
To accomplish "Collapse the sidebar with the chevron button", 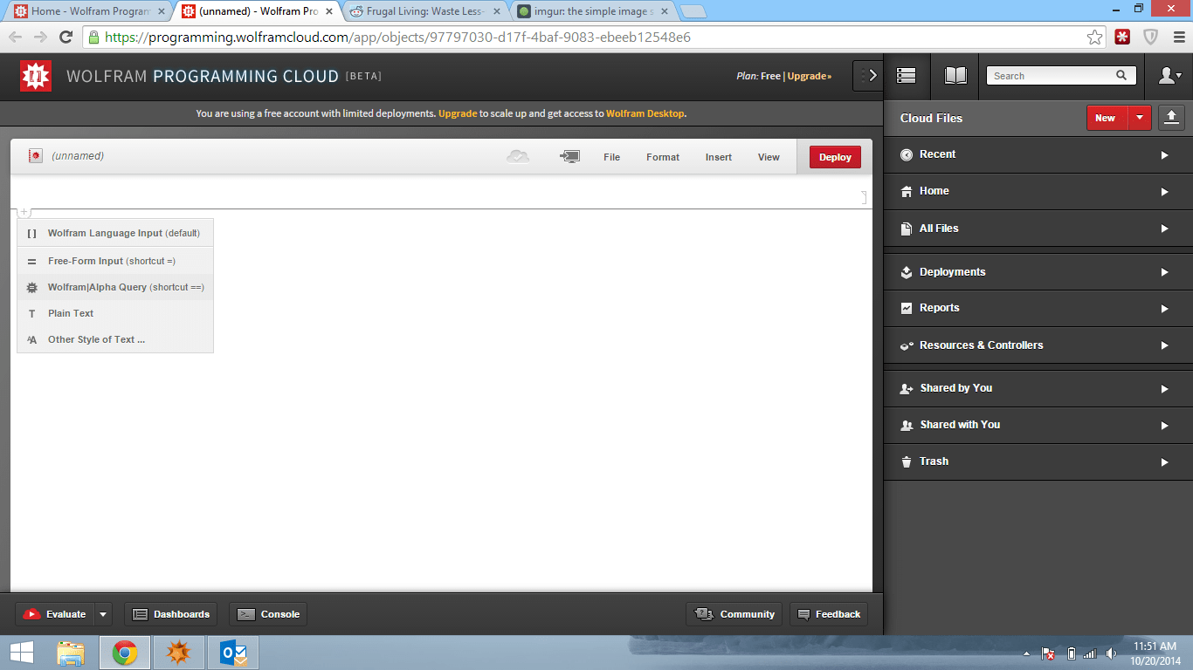I will click(x=868, y=76).
